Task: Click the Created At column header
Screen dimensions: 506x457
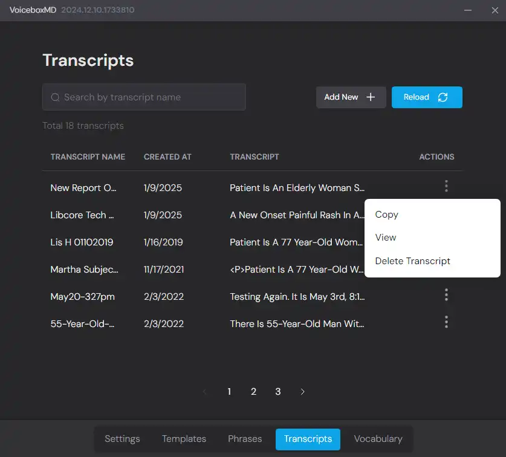Action: click(x=167, y=157)
